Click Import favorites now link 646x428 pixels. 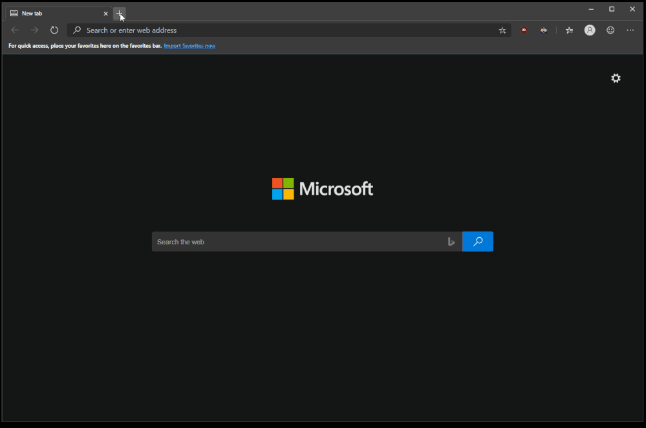[189, 46]
